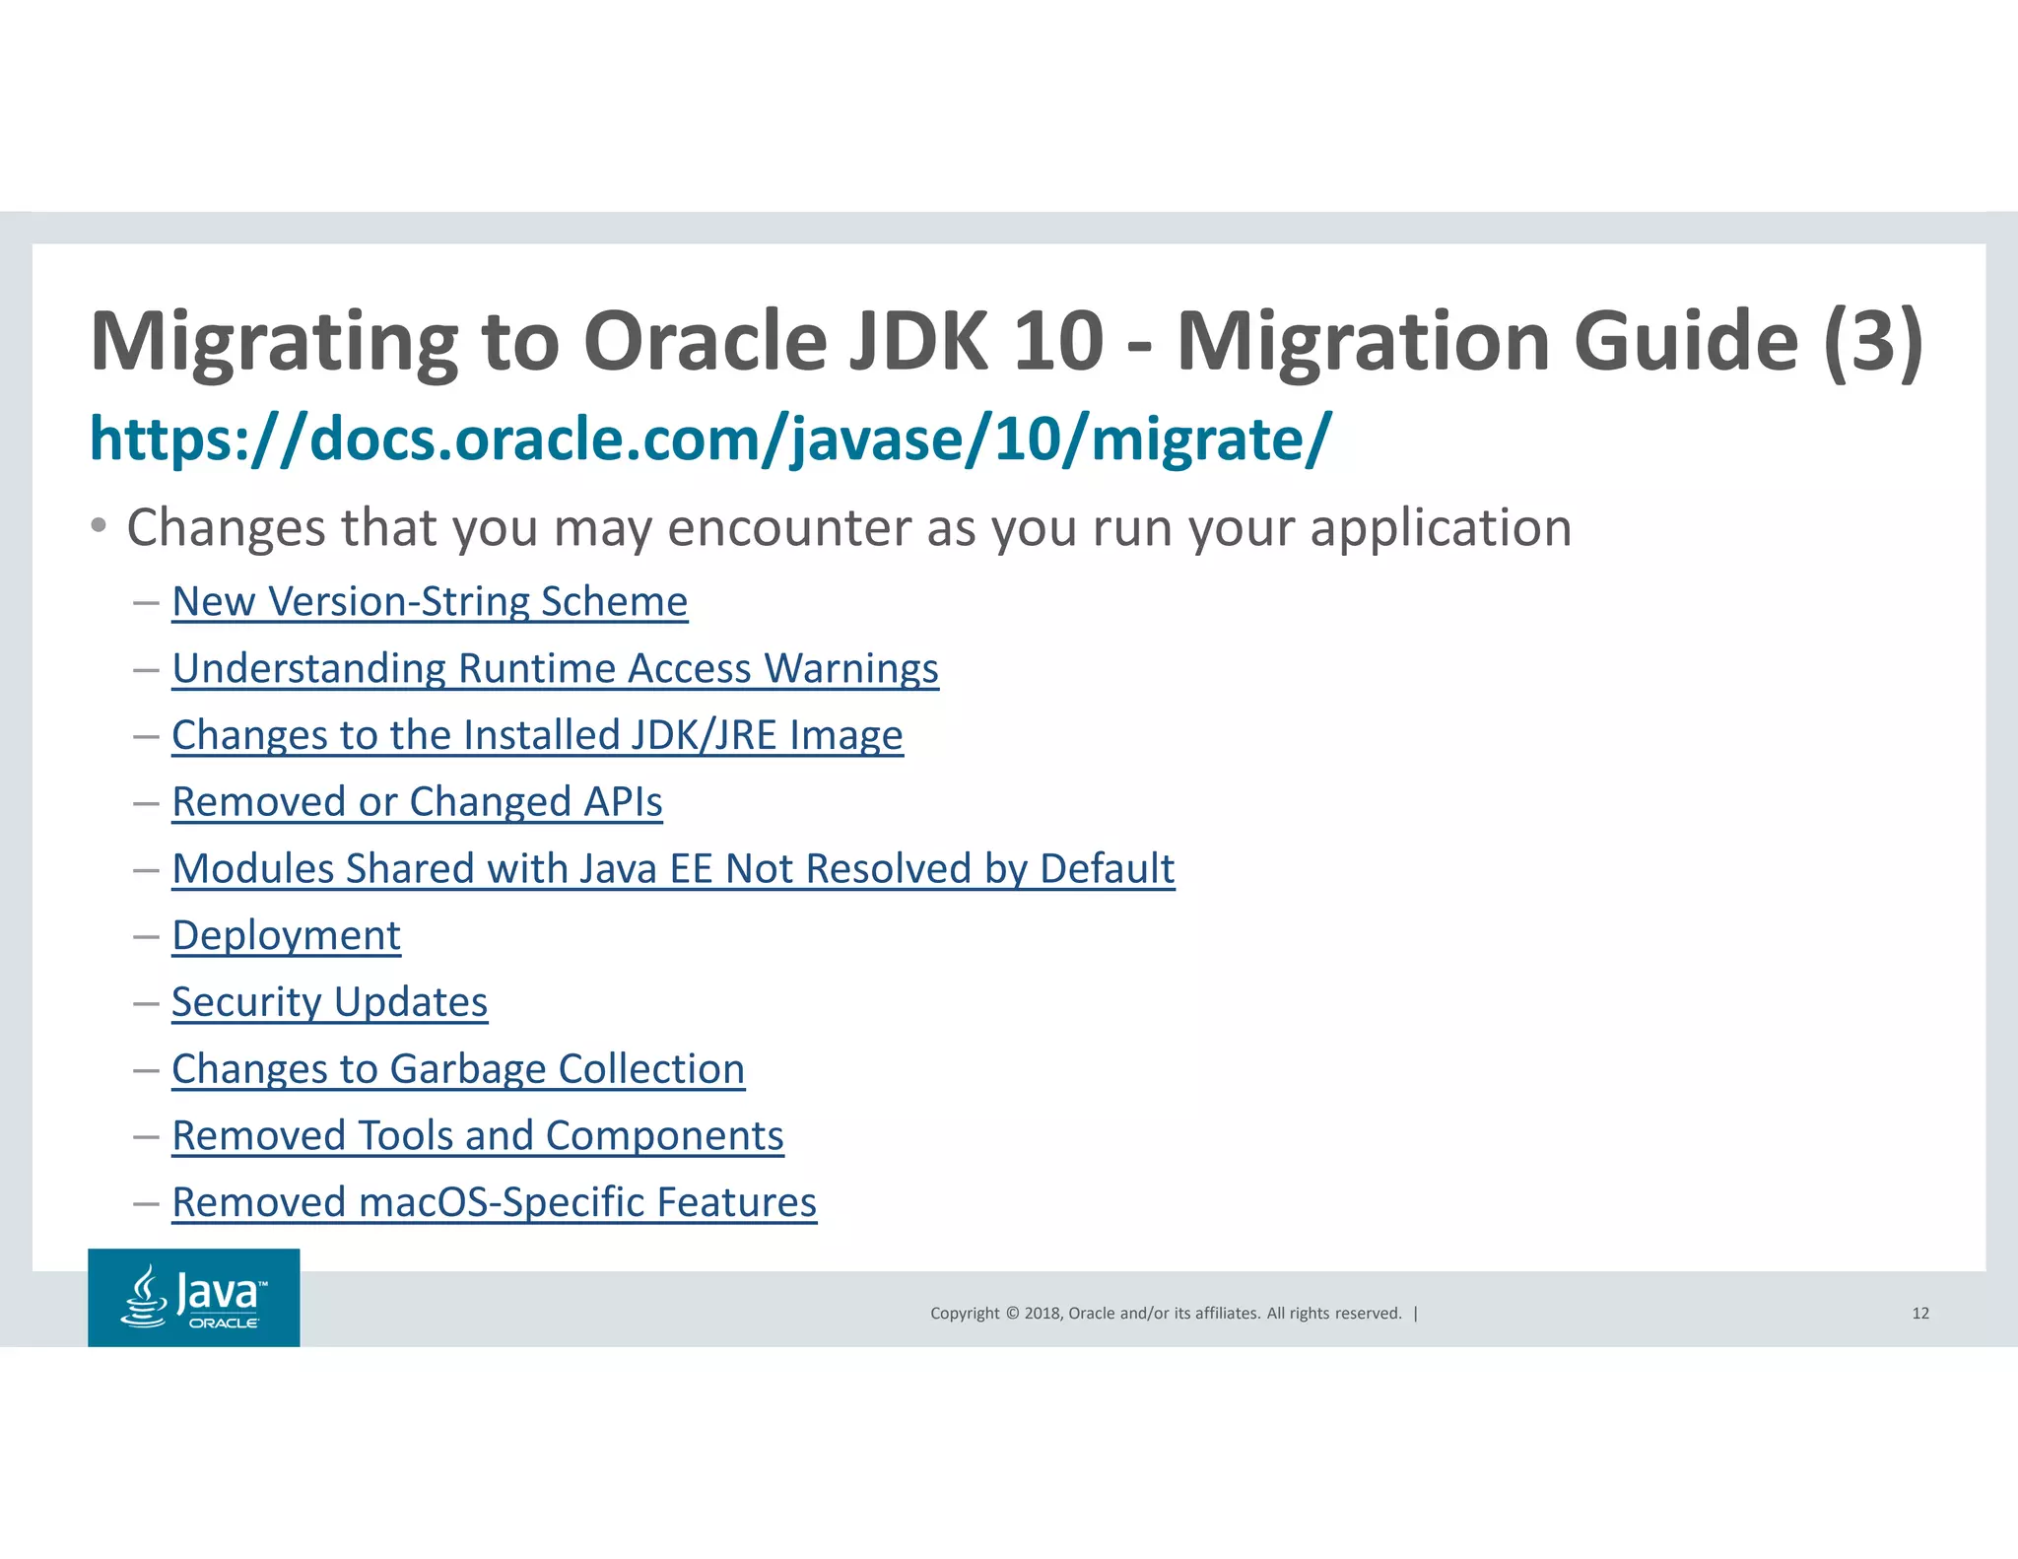The image size is (2018, 1559).
Task: Click the bullet about changes you may encounter
Action: point(847,528)
